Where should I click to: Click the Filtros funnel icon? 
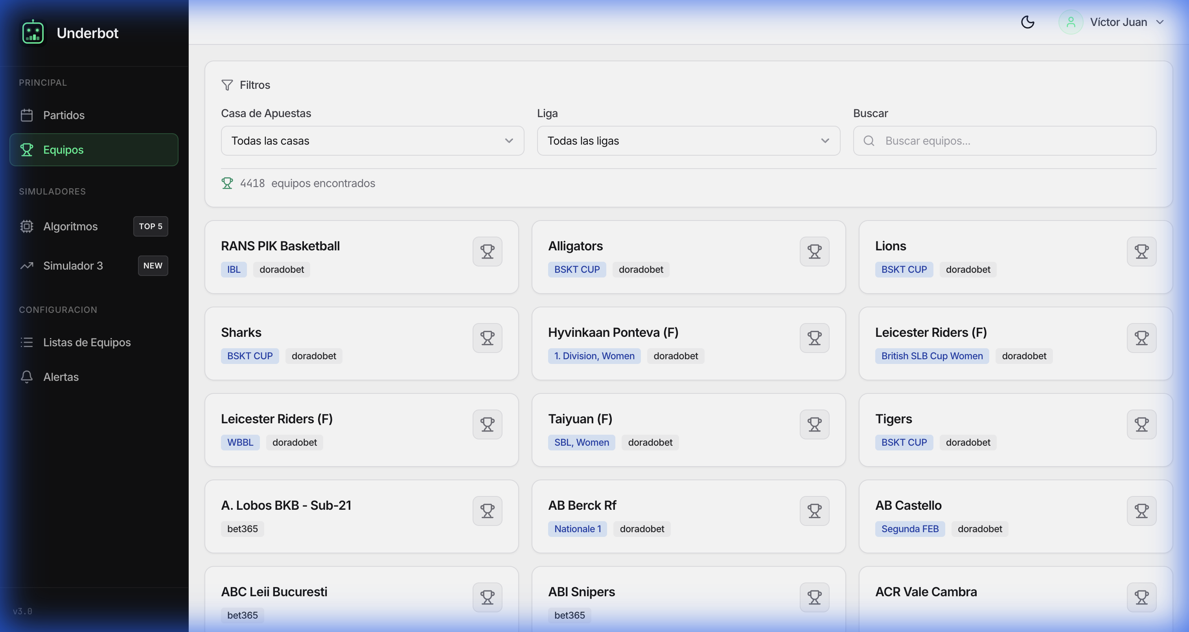coord(226,85)
